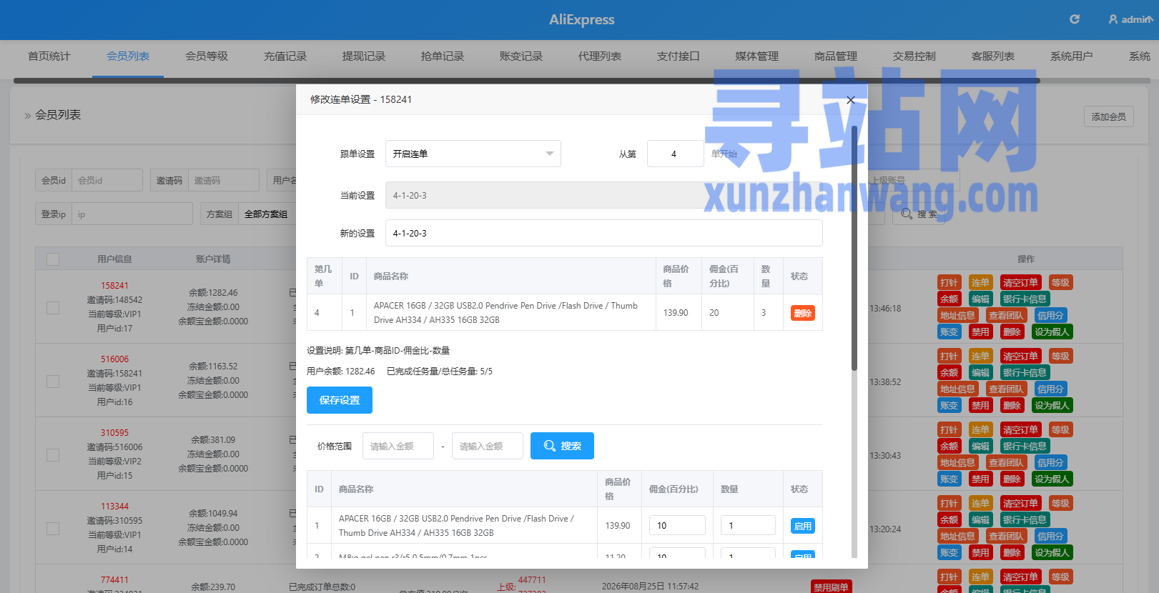The image size is (1159, 593).
Task: Click 连单 for user 310595
Action: click(980, 429)
